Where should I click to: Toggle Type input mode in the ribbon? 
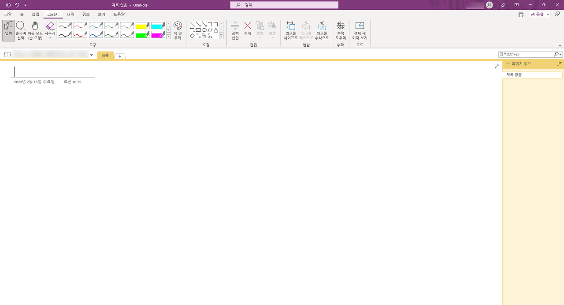click(7, 30)
